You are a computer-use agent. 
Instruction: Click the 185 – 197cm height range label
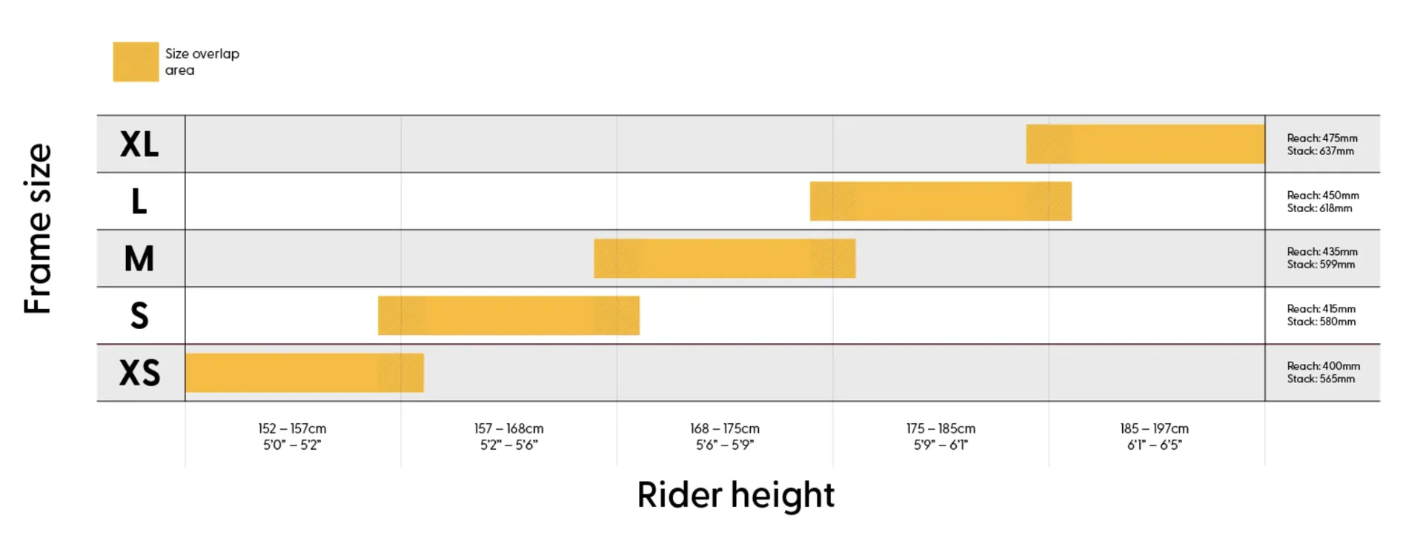tap(1154, 437)
